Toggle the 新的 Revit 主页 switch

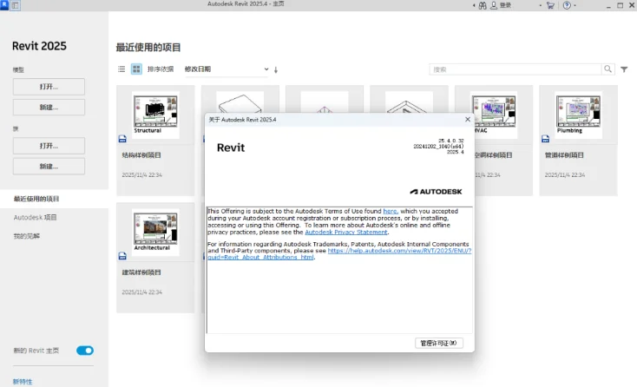pos(85,351)
